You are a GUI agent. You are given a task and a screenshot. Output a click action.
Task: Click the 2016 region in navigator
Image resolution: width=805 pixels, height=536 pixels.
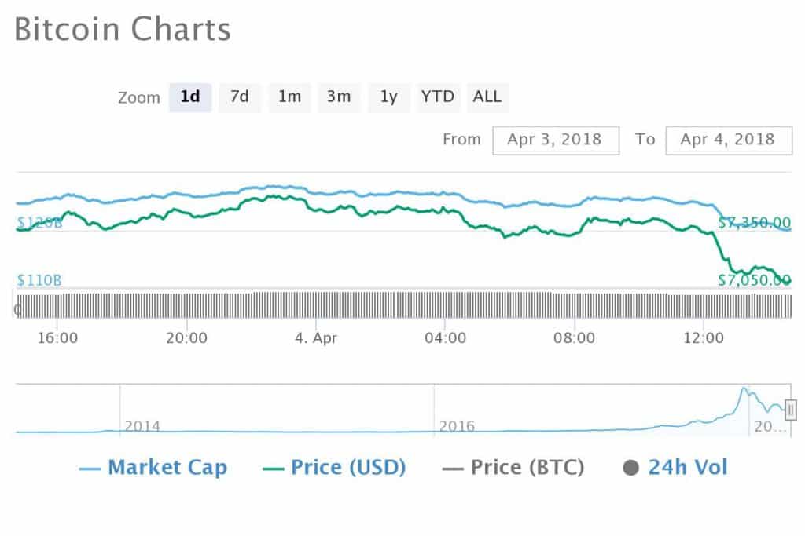pos(457,426)
